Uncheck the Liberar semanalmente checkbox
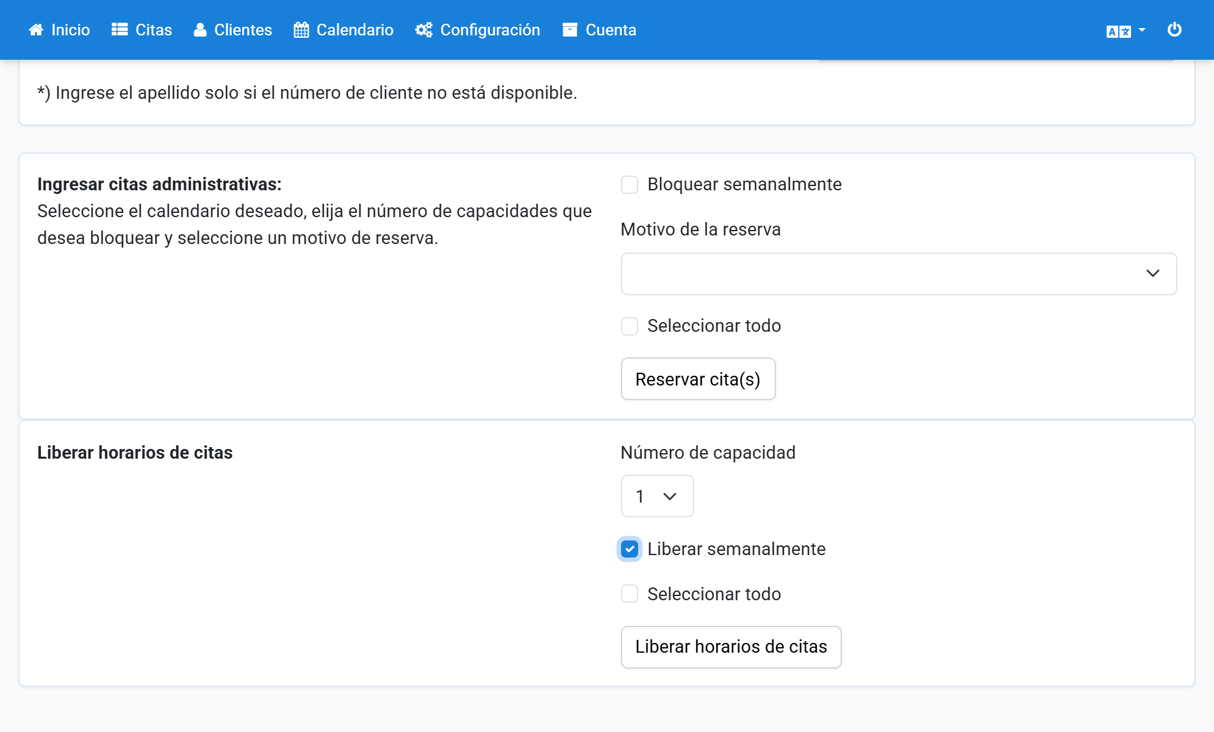Viewport: 1214px width, 732px height. 630,550
